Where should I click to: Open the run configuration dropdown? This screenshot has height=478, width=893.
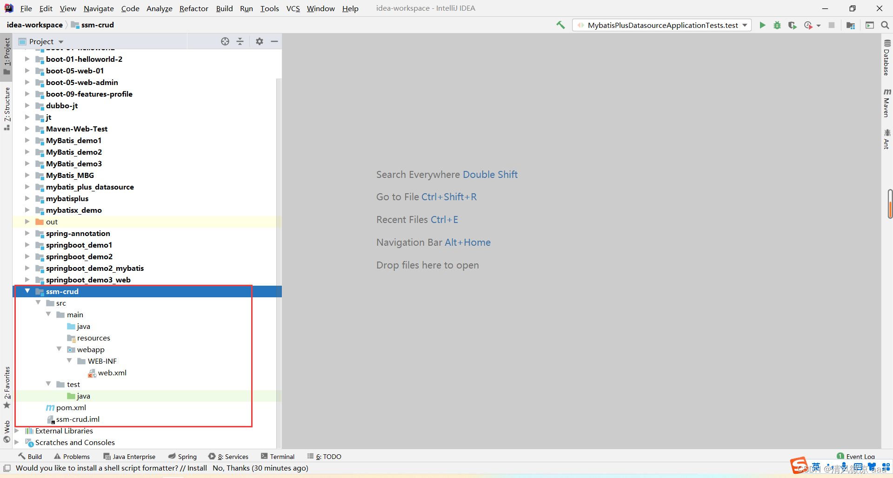coord(745,25)
